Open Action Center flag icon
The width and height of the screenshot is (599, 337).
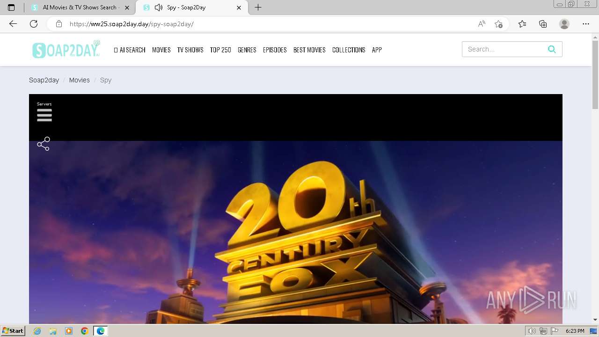[x=554, y=331]
